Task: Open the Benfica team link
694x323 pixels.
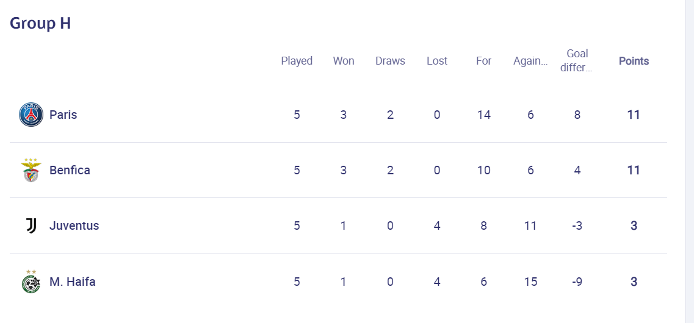Action: 70,170
